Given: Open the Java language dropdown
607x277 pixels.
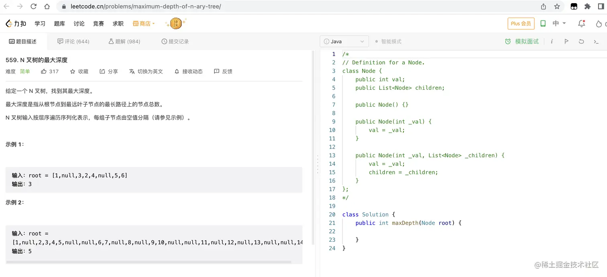Looking at the screenshot, I should [344, 42].
